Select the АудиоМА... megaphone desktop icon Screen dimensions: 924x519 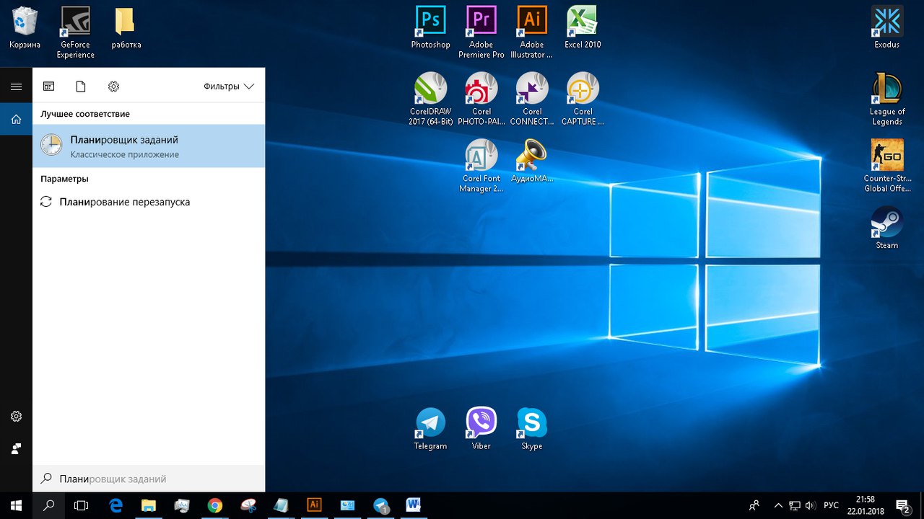click(x=532, y=161)
